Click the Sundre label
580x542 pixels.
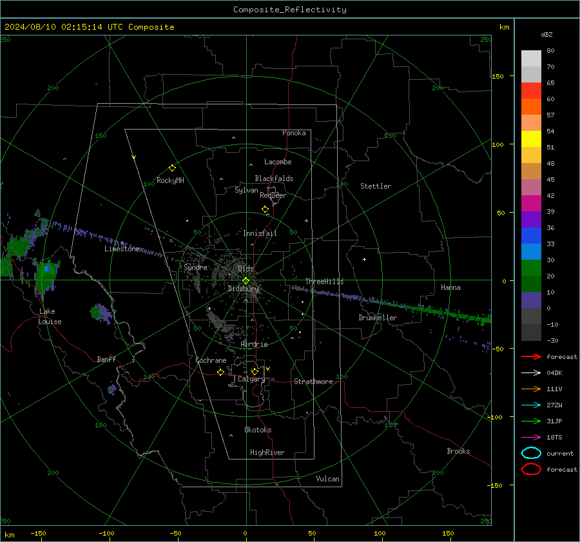[196, 267]
